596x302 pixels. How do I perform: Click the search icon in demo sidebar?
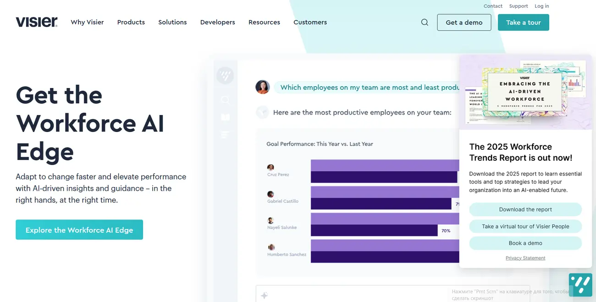225,100
